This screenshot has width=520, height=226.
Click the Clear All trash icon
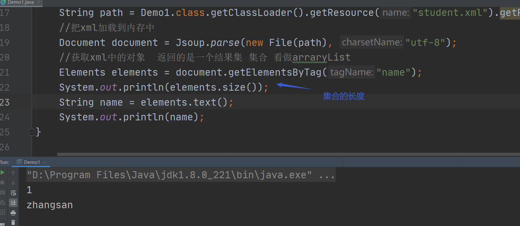[x=13, y=222]
